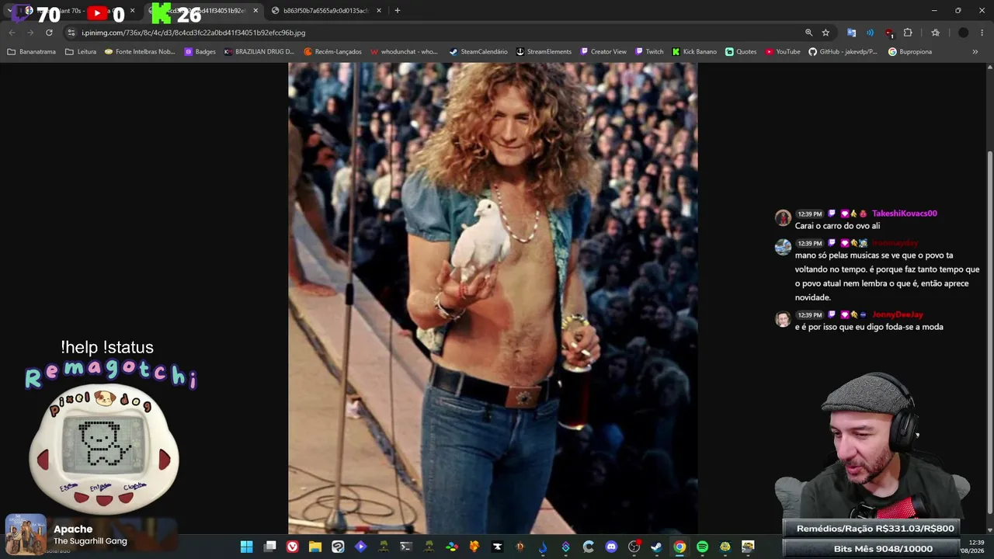This screenshot has height=559, width=994.
Task: Open the site information icon in address bar
Action: (x=71, y=33)
